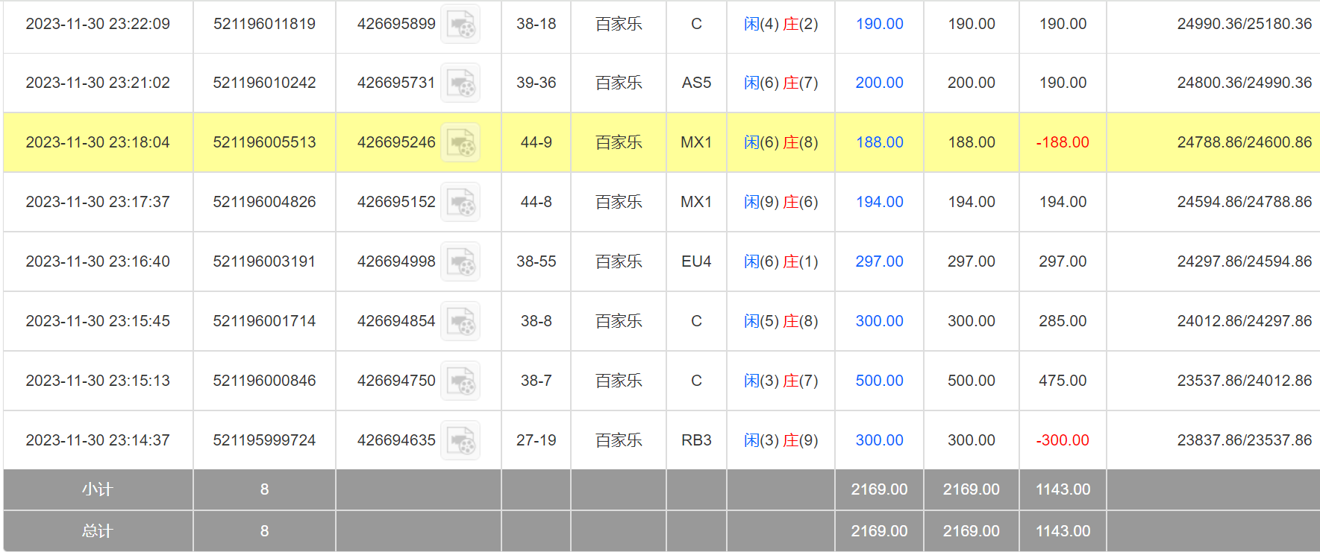Select the 小计 subtotal label

[97, 489]
